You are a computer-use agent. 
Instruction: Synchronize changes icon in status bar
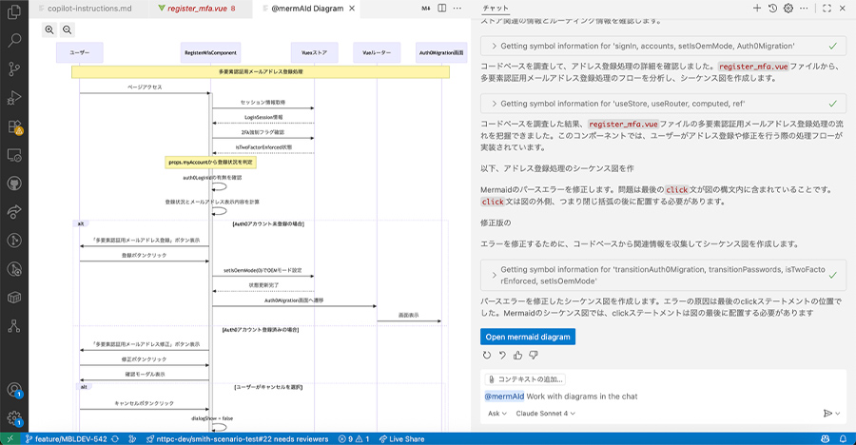pyautogui.click(x=115, y=439)
